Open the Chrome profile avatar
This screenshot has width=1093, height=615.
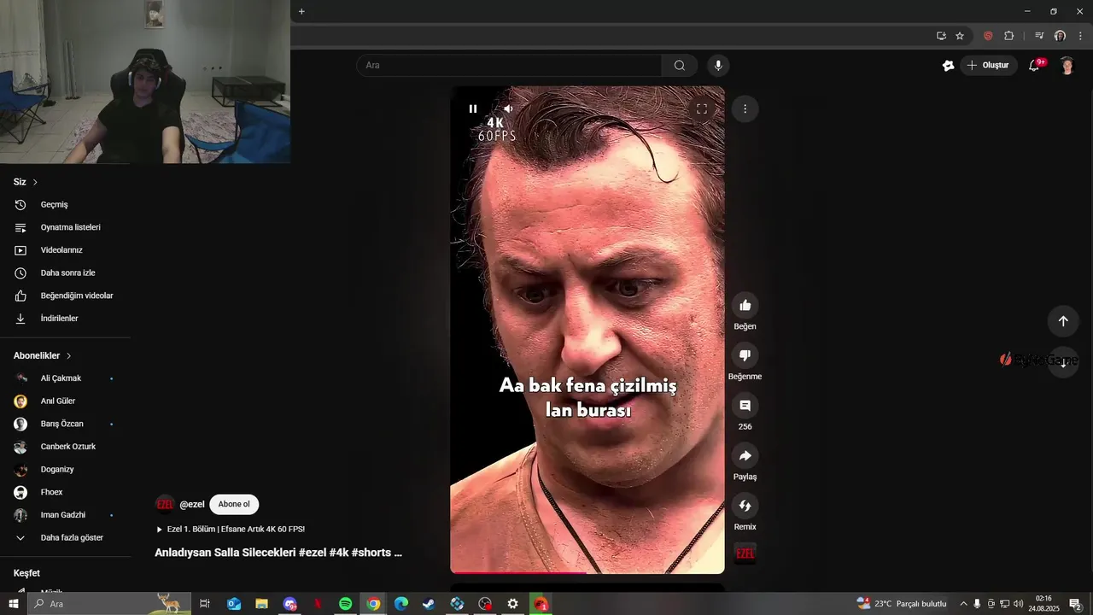click(1060, 36)
